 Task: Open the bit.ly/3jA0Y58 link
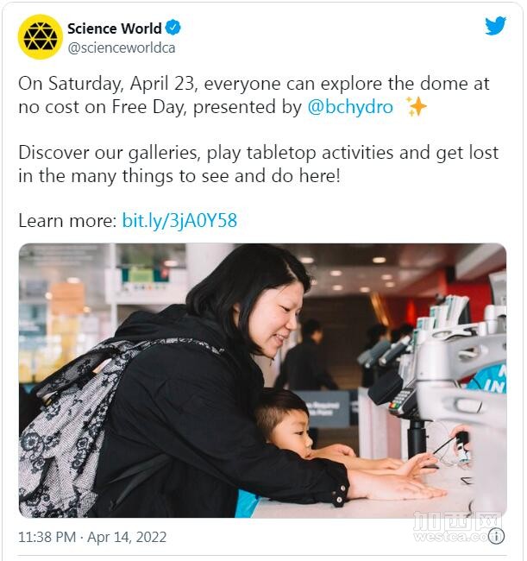pyautogui.click(x=179, y=220)
